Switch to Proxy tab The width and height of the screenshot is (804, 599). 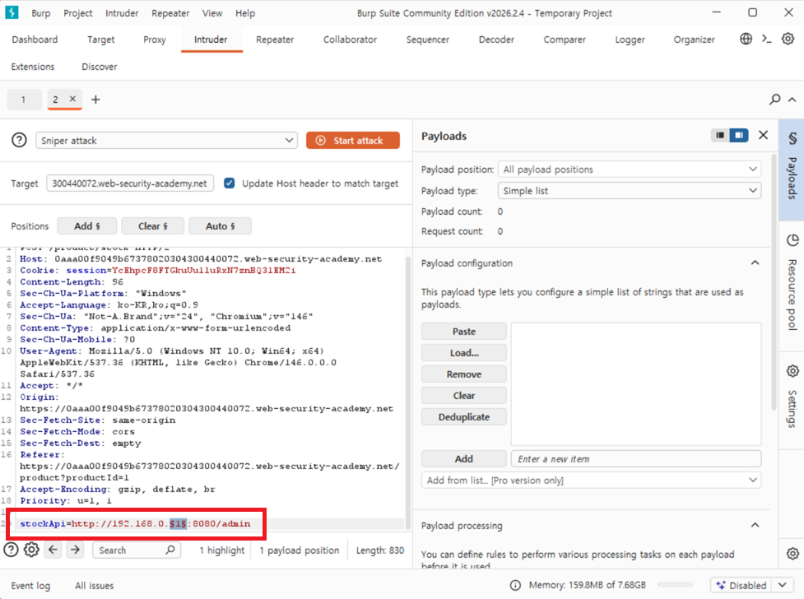(x=155, y=39)
